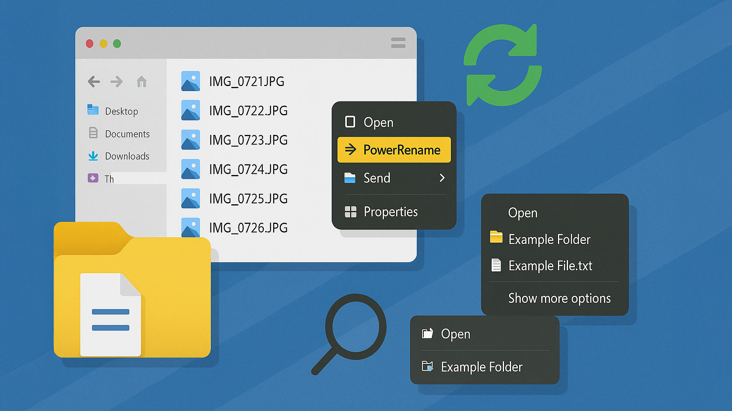Viewport: 732px width, 411px height.
Task: Click the green sync arrows icon
Action: coord(502,65)
